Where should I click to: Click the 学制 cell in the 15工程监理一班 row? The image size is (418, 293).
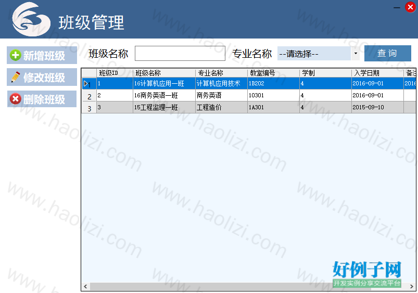pos(325,107)
